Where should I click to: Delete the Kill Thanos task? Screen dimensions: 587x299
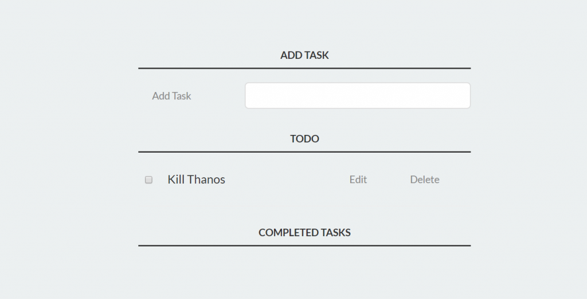tap(425, 180)
